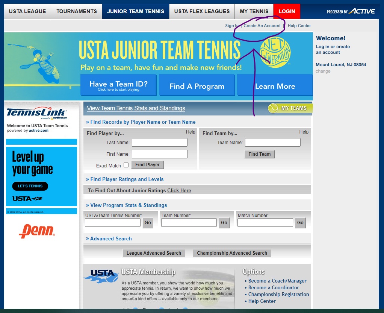Viewport: 384px width, 313px height.
Task: Click Go for USTA/Team Tennis Number
Action: pos(148,223)
